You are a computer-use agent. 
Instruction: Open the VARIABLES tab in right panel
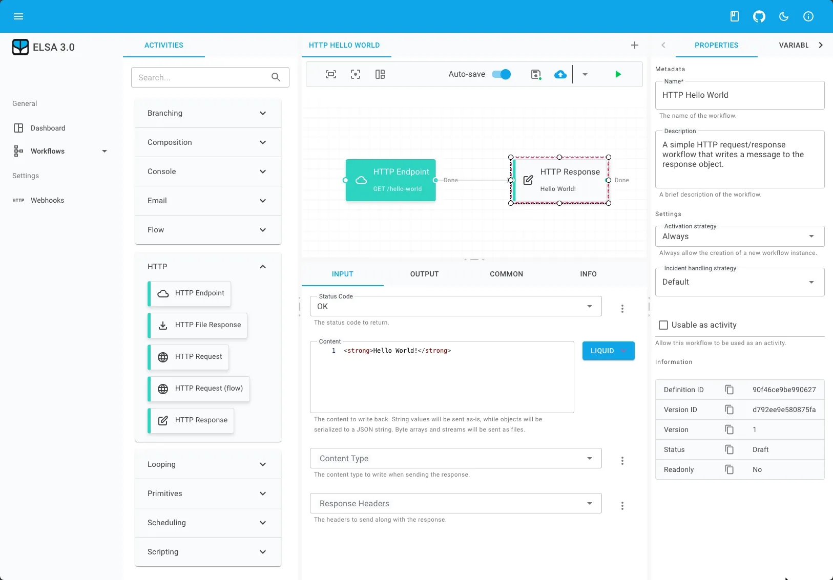coord(794,45)
